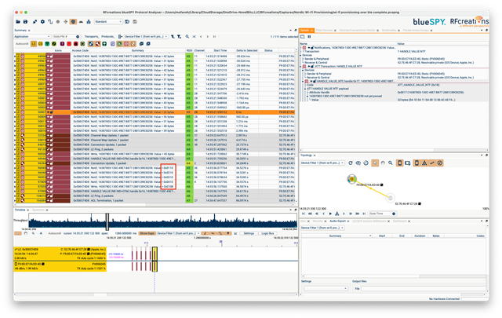Click the clear filter funnel icon in Summary
The height and width of the screenshot is (318, 502).
[180, 37]
